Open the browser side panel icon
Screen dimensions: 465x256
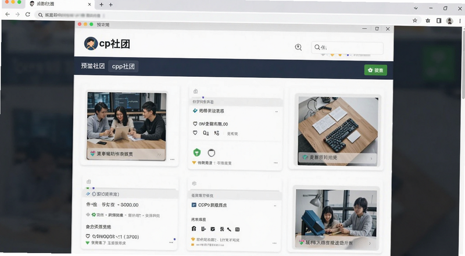tap(439, 20)
